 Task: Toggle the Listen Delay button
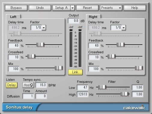[12, 85]
